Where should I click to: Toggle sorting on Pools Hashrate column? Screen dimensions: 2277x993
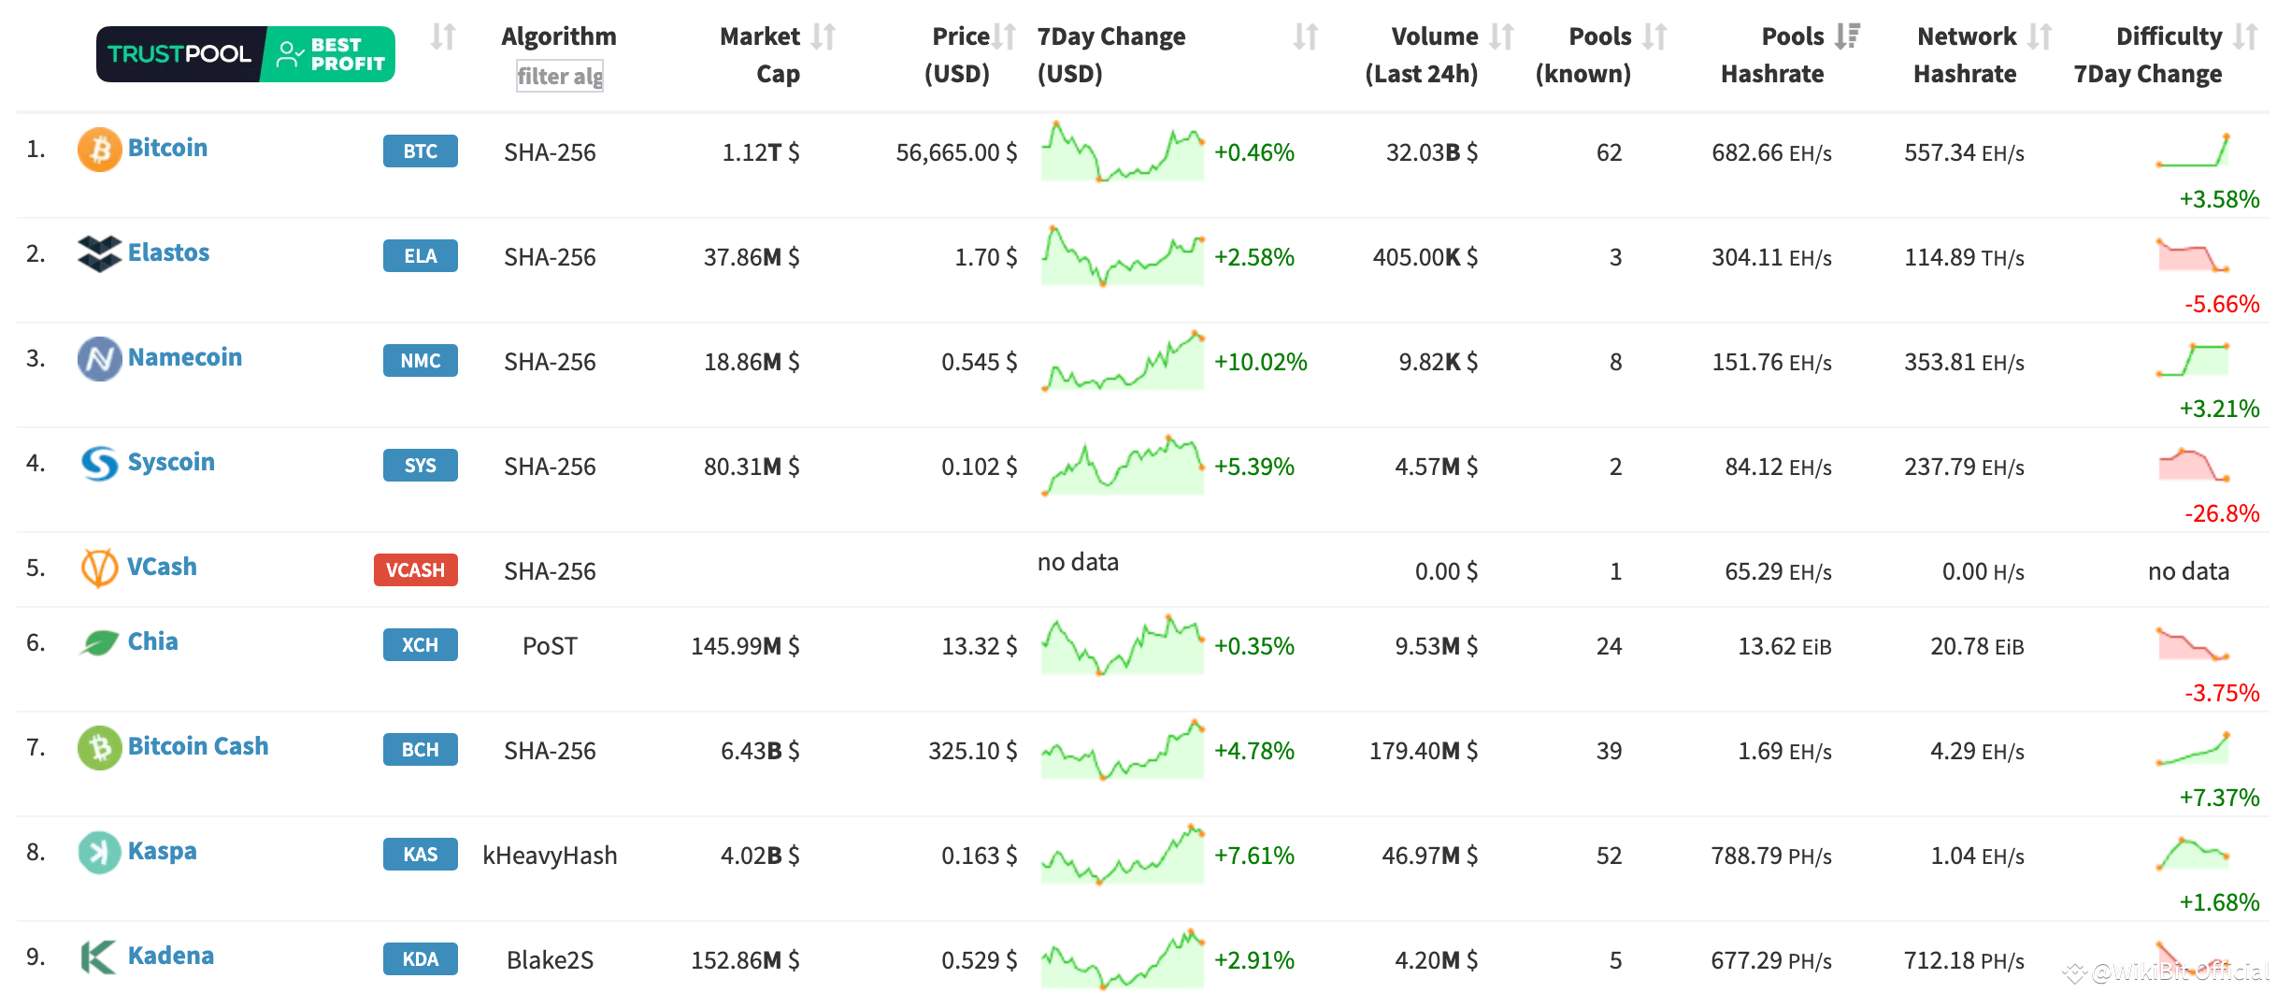click(x=1847, y=37)
